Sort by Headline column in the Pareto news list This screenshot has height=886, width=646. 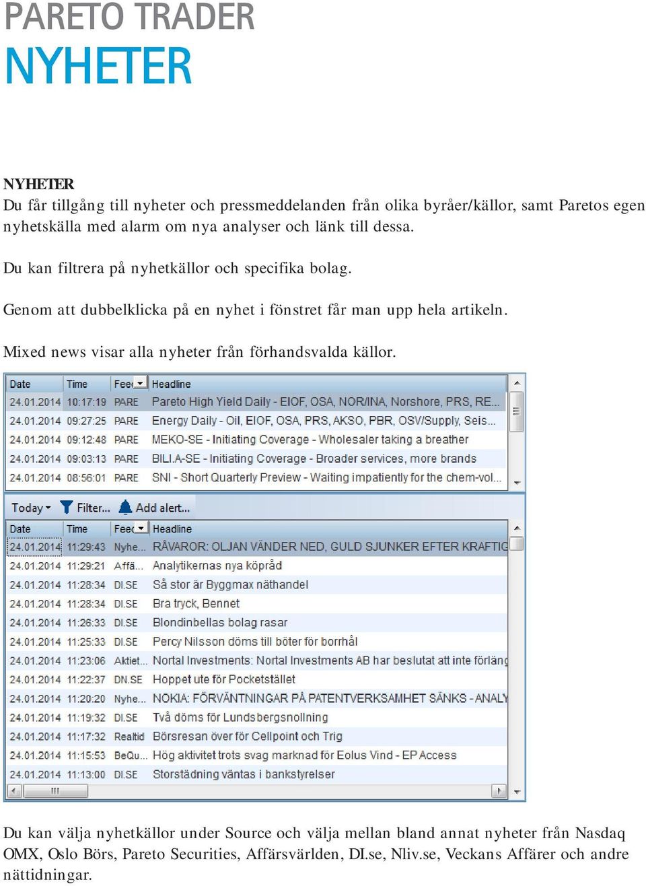point(171,384)
